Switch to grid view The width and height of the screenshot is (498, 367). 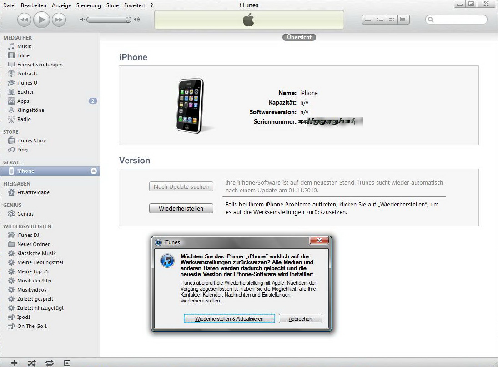[x=392, y=20]
